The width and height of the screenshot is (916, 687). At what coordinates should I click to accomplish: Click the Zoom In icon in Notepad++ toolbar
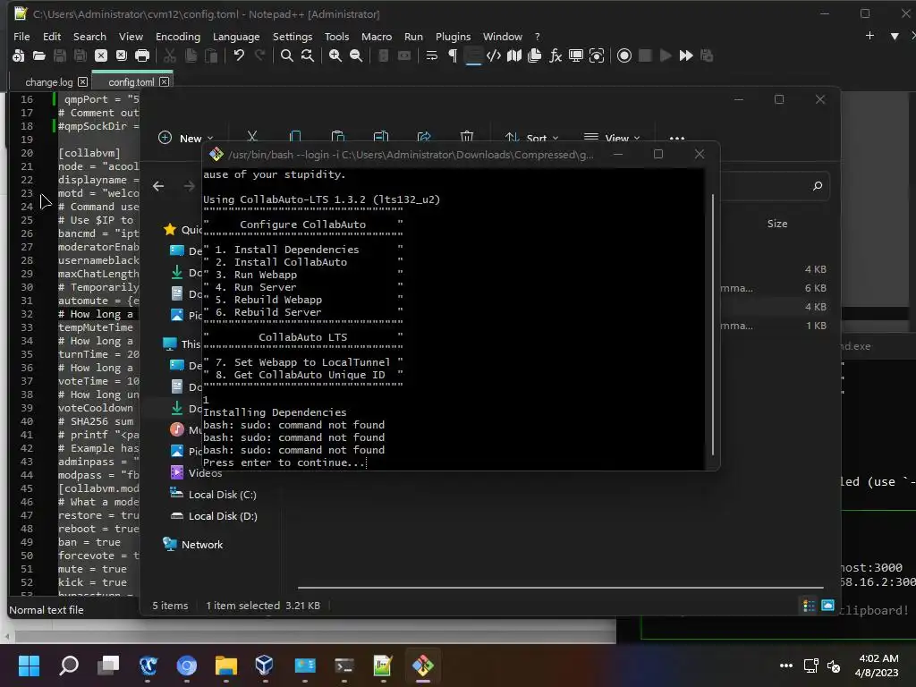pos(335,55)
